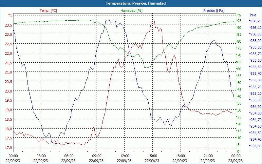This screenshot has width=262, height=164.
Task: Select the red Temp. [°C] legend label
Action: pos(48,10)
